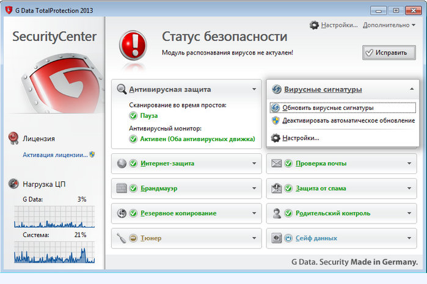Expand the Родительский контроль dropdown arrow
This screenshot has height=284, width=427.
409,213
